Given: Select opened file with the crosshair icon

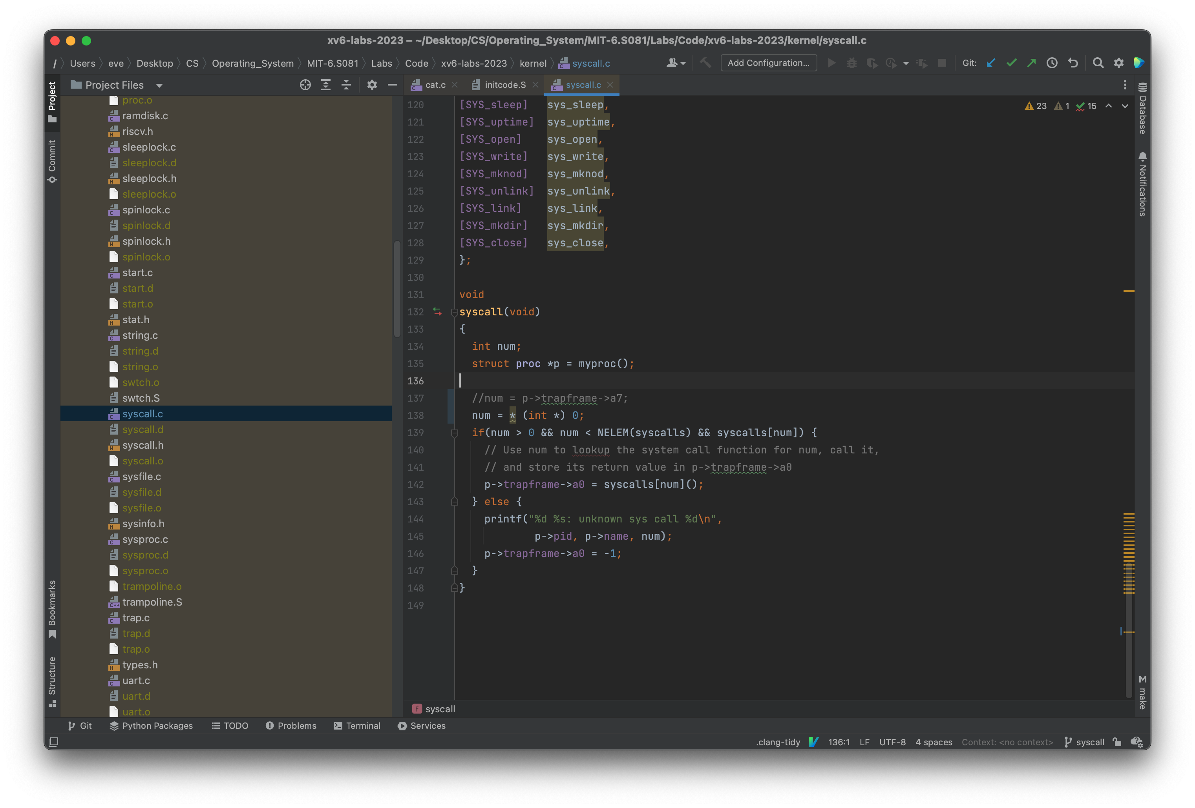Looking at the screenshot, I should pos(305,85).
